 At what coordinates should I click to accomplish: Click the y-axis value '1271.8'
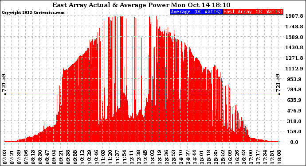294,58
